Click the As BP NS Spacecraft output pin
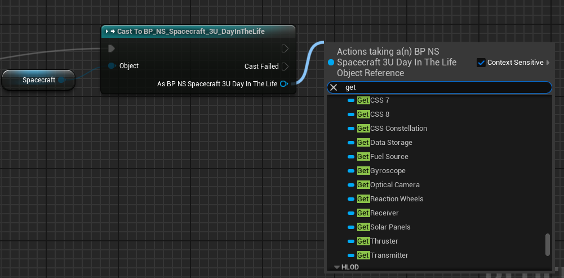 [x=284, y=84]
